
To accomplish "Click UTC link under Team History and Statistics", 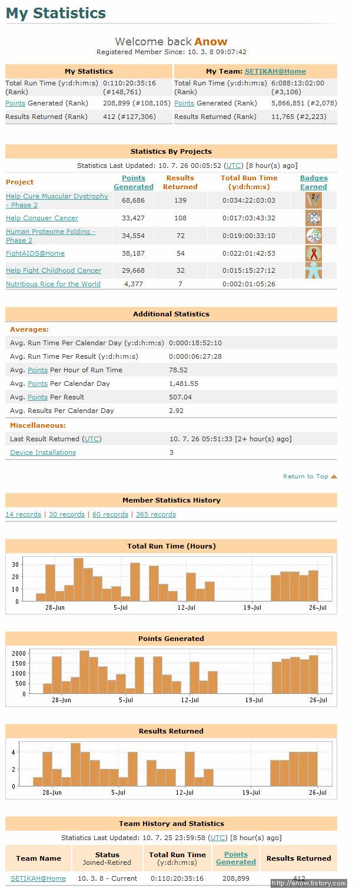I will pos(218,838).
